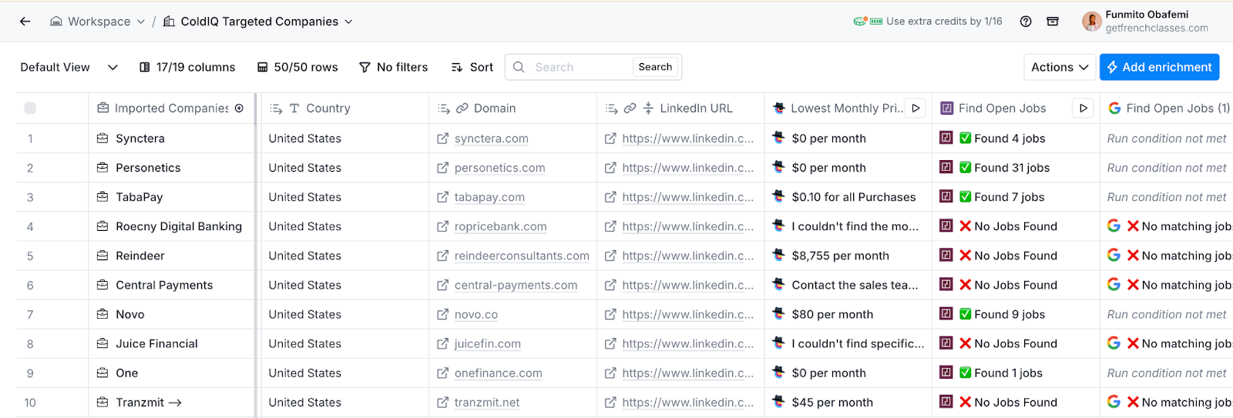Image resolution: width=1233 pixels, height=418 pixels.
Task: Open the No filters menu
Action: coord(393,68)
